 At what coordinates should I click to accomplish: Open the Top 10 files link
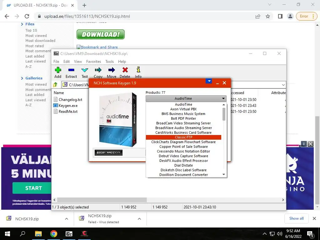point(31,30)
